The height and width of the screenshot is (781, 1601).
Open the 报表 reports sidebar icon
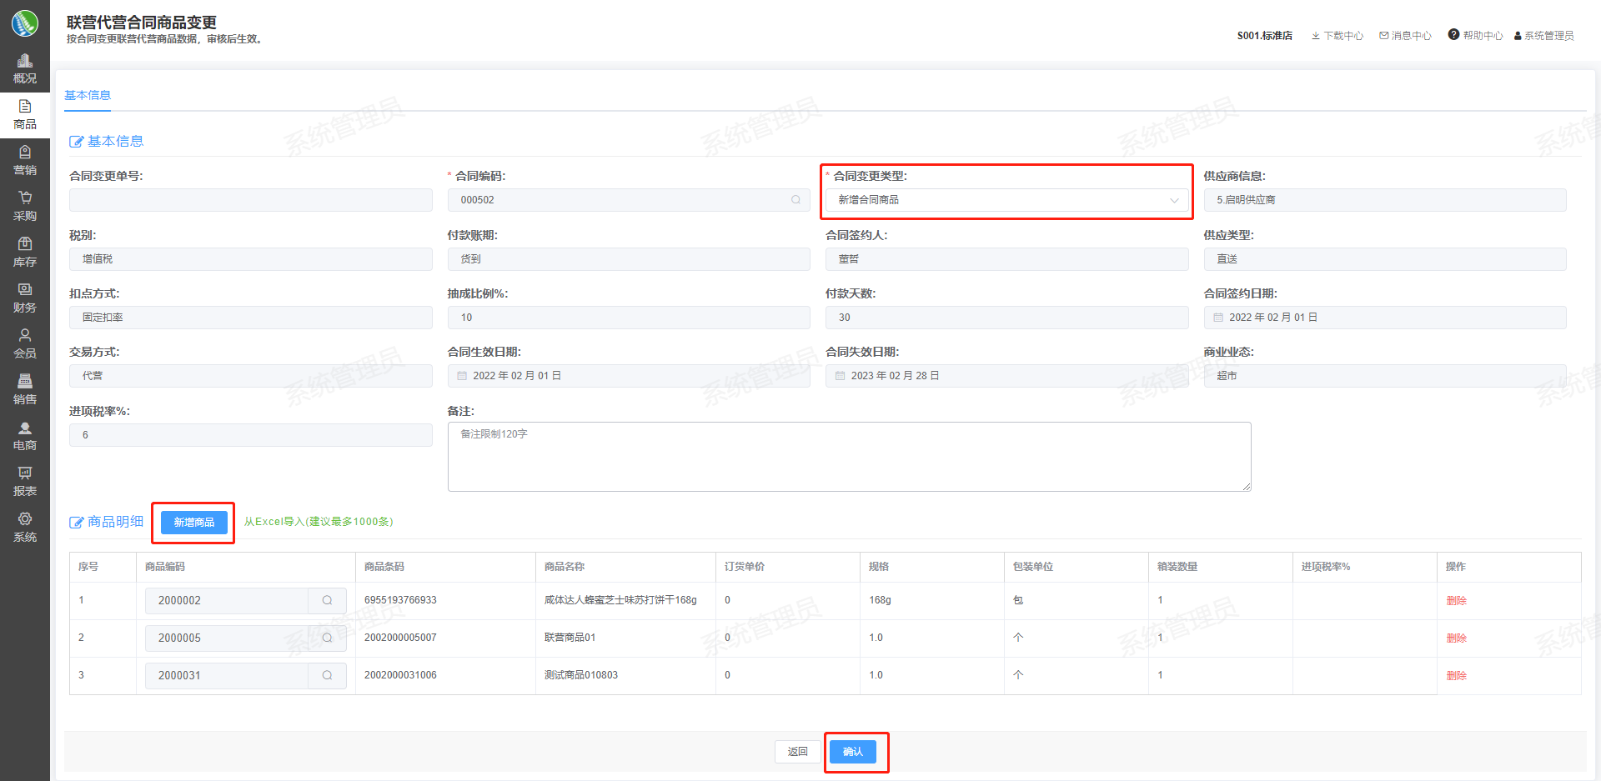click(25, 473)
